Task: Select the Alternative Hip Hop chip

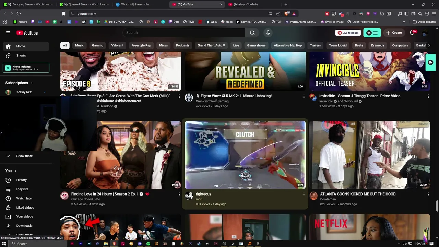Action: (x=288, y=45)
